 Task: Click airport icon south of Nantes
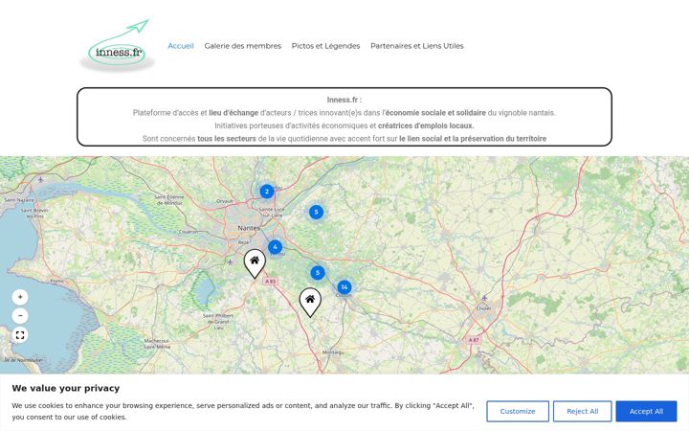pyautogui.click(x=231, y=262)
